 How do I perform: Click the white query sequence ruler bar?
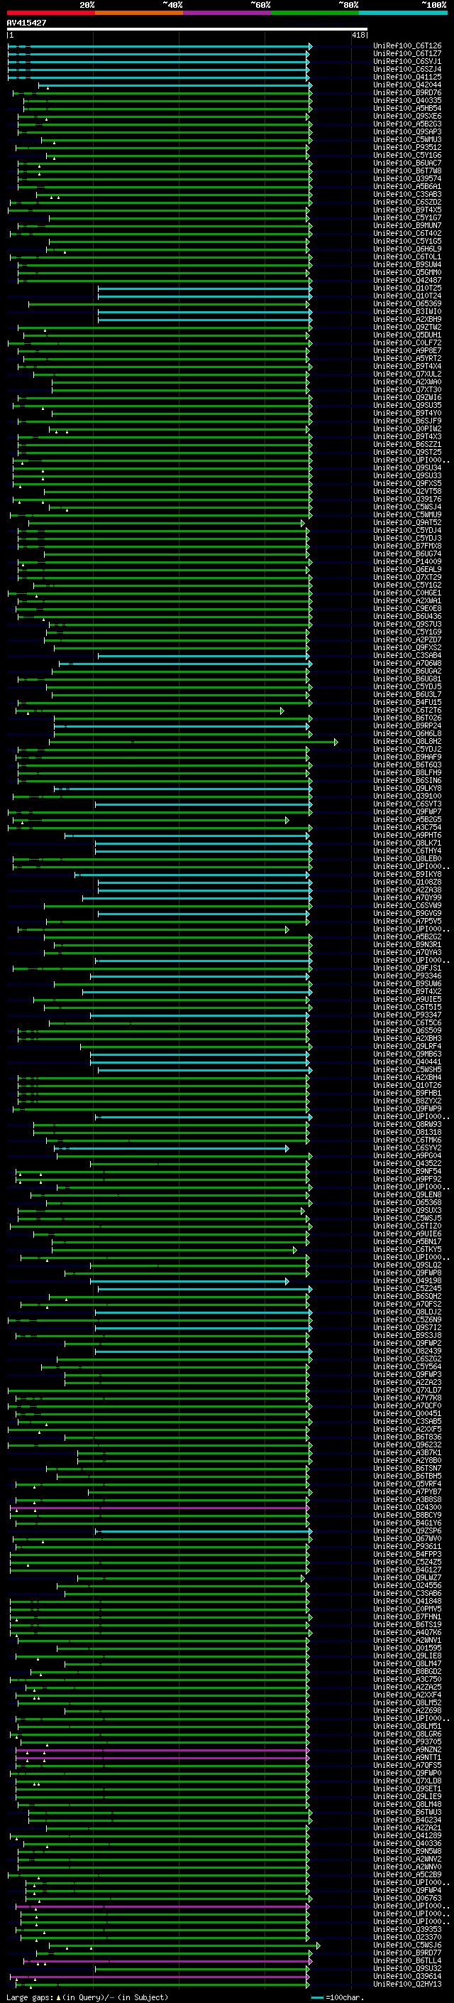tap(187, 30)
